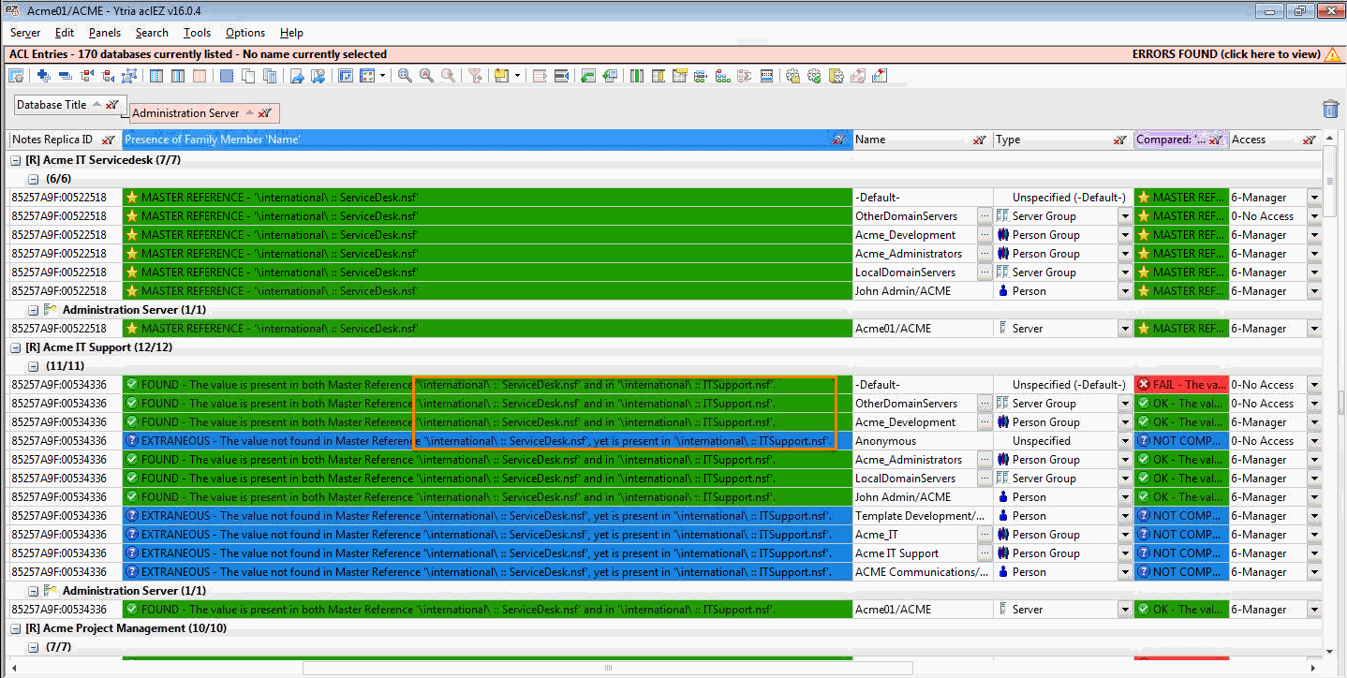Click the yellow sticky note toolbar icon

pos(501,76)
